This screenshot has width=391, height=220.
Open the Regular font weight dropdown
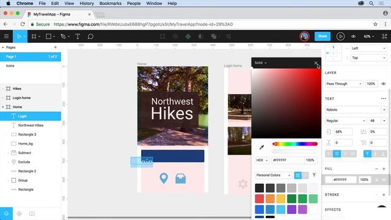click(x=346, y=121)
